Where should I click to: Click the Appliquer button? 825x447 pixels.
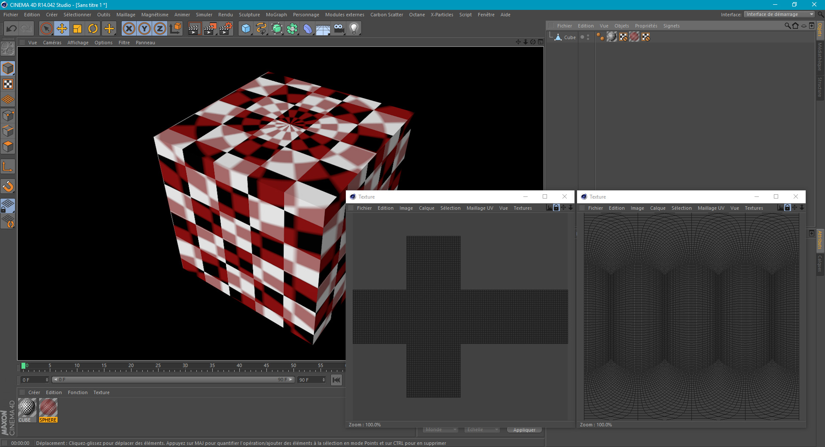(524, 430)
